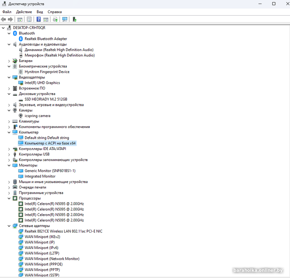Click the Properties toolbar icon
The height and width of the screenshot is (278, 290).
click(x=29, y=19)
